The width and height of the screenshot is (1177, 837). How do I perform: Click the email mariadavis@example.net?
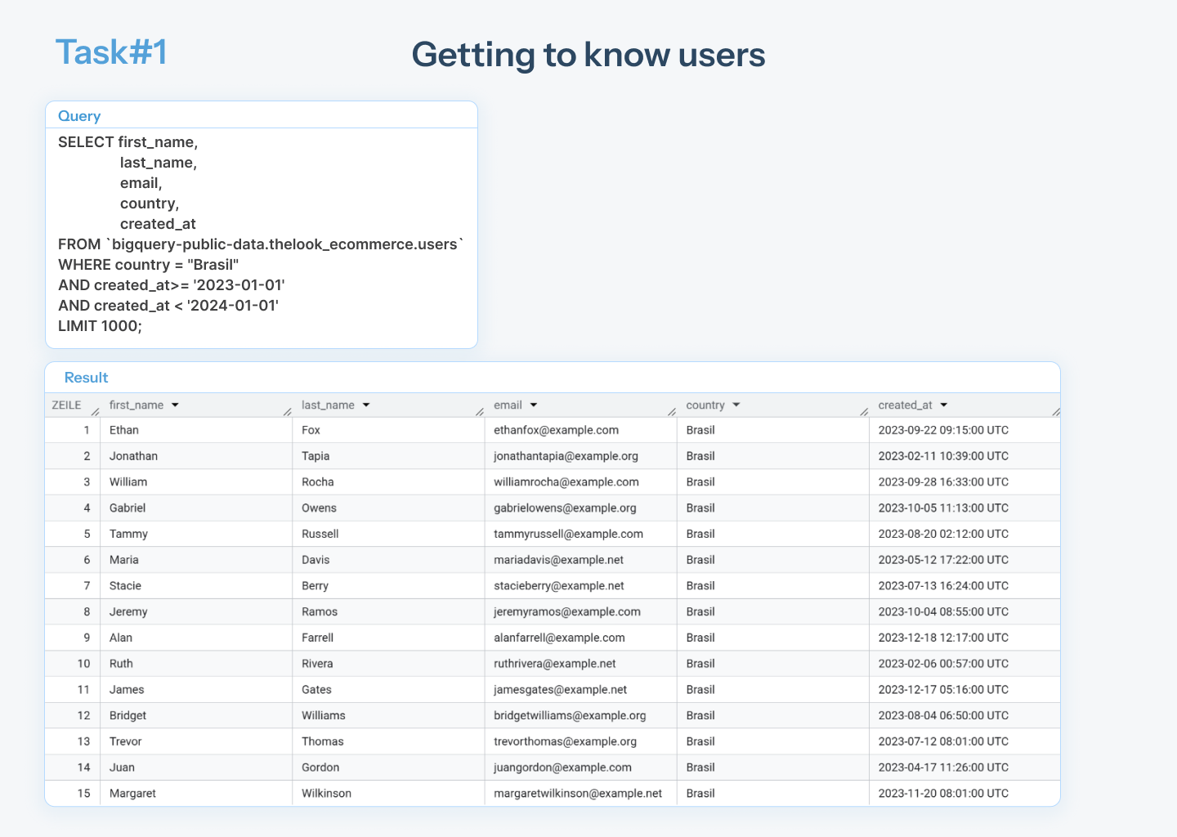pyautogui.click(x=558, y=560)
